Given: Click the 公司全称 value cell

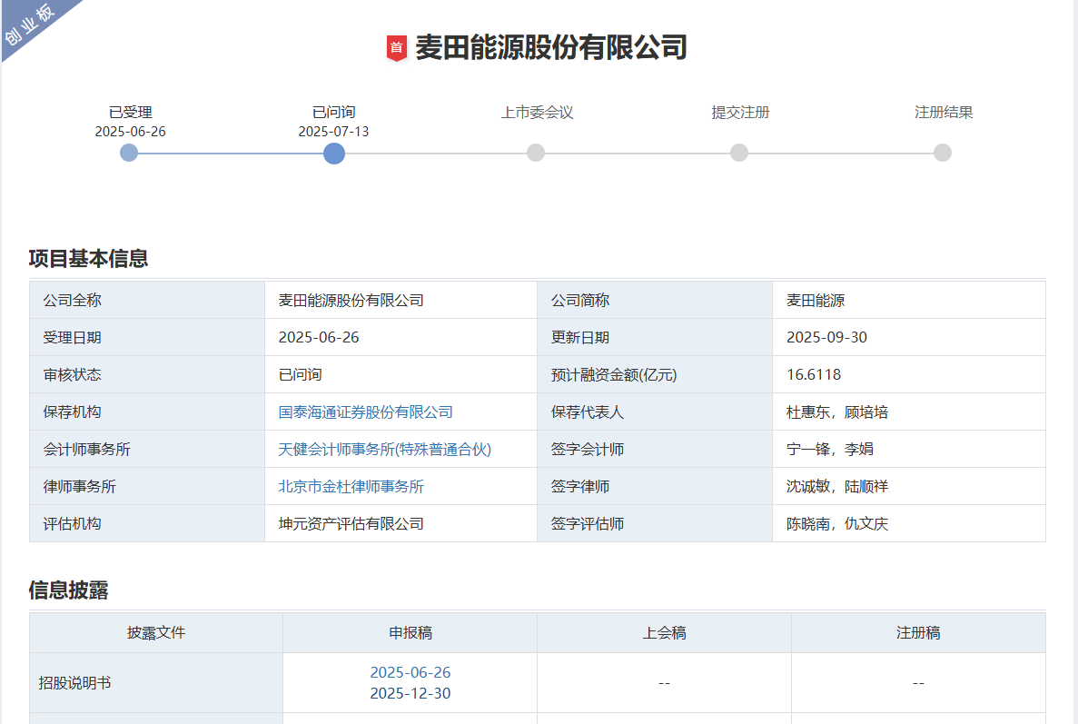Looking at the screenshot, I should tap(401, 300).
